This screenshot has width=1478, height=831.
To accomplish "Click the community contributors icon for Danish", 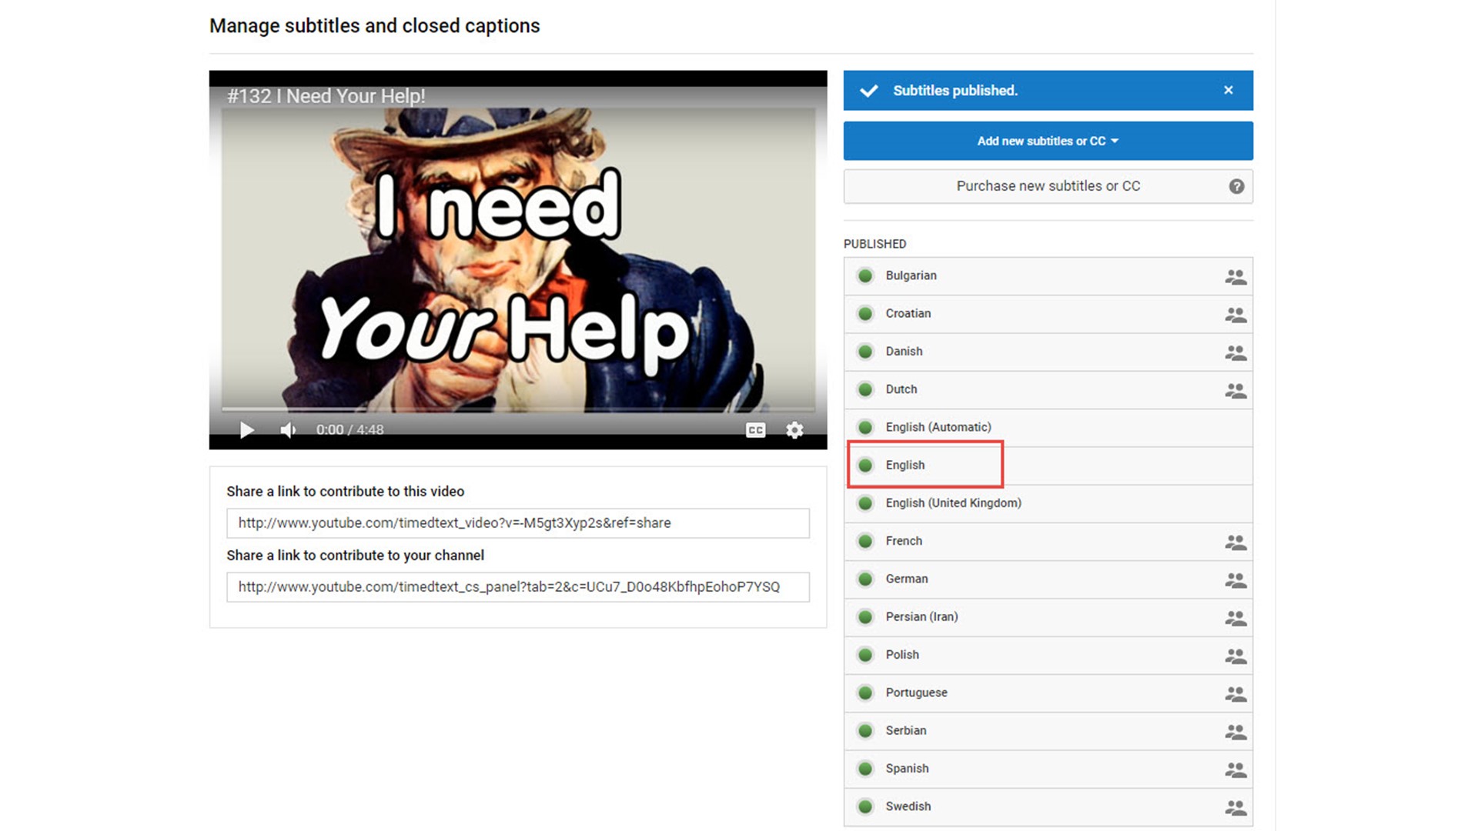I will tap(1236, 352).
